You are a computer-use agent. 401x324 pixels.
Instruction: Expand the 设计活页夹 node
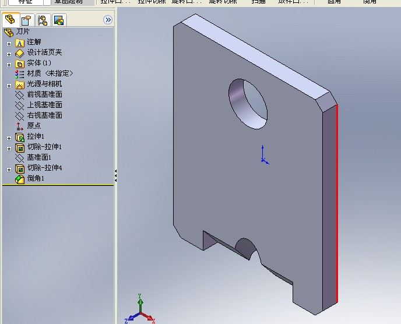point(9,54)
